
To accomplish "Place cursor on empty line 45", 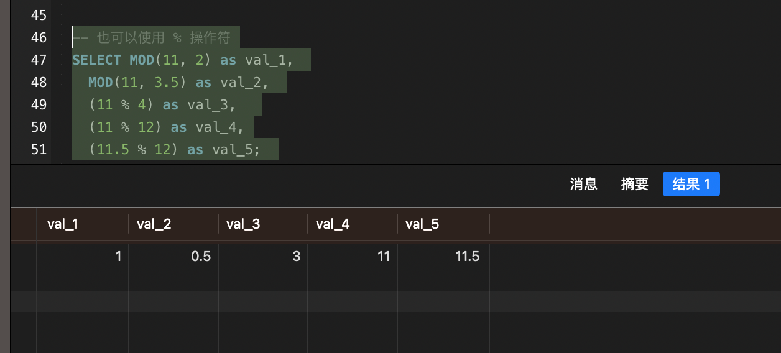I will click(x=187, y=16).
